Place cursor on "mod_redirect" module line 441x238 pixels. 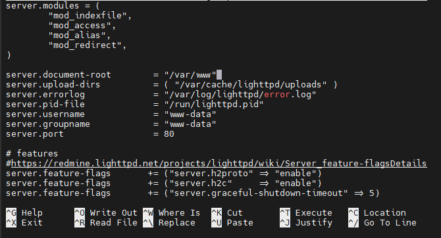[87, 45]
